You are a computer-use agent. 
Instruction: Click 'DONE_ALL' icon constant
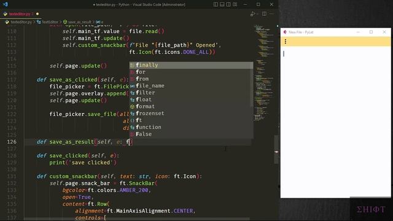pos(196,52)
